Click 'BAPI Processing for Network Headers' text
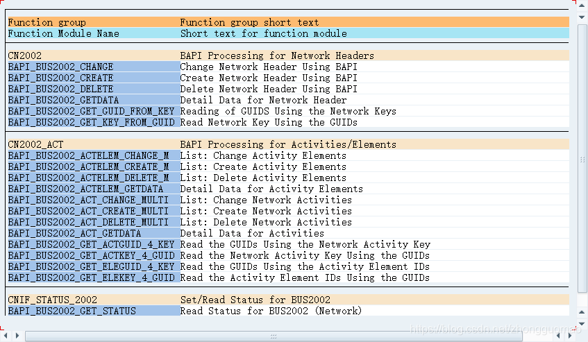The height and width of the screenshot is (342, 588). (277, 55)
